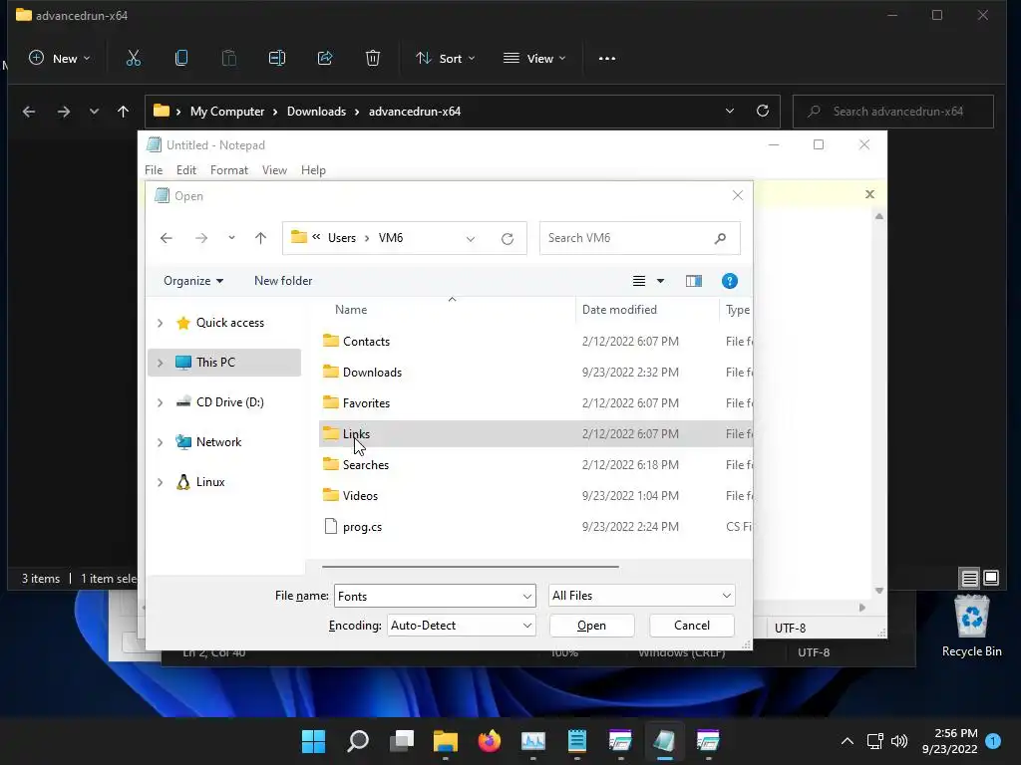Click the volume icon in system tray
Viewport: 1021px width, 765px height.
(899, 741)
